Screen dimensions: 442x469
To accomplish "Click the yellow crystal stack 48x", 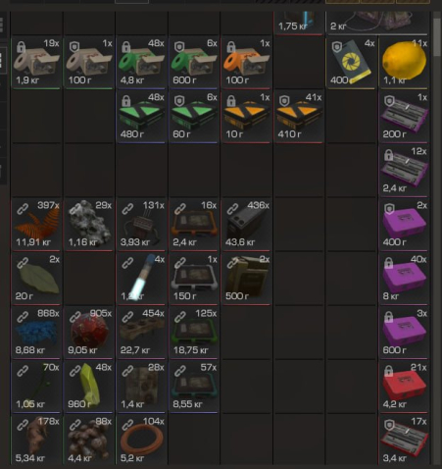I will [x=89, y=387].
